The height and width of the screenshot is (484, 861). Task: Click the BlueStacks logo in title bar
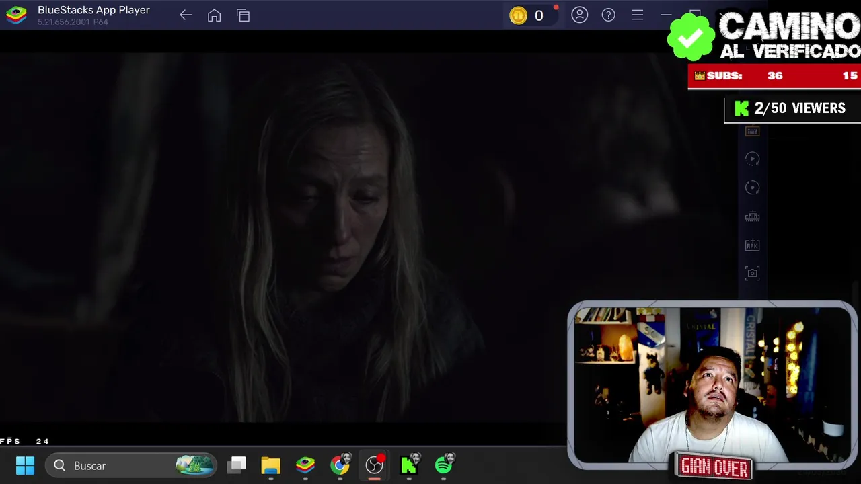point(16,15)
